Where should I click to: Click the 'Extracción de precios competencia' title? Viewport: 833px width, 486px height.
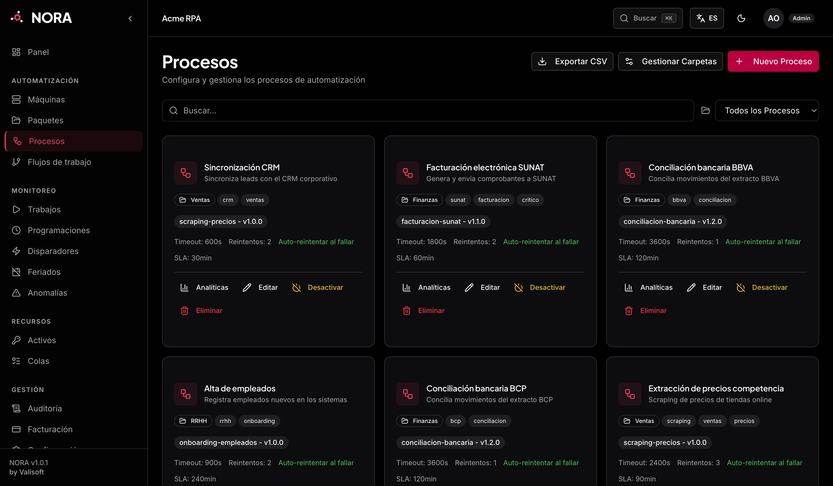tap(716, 388)
